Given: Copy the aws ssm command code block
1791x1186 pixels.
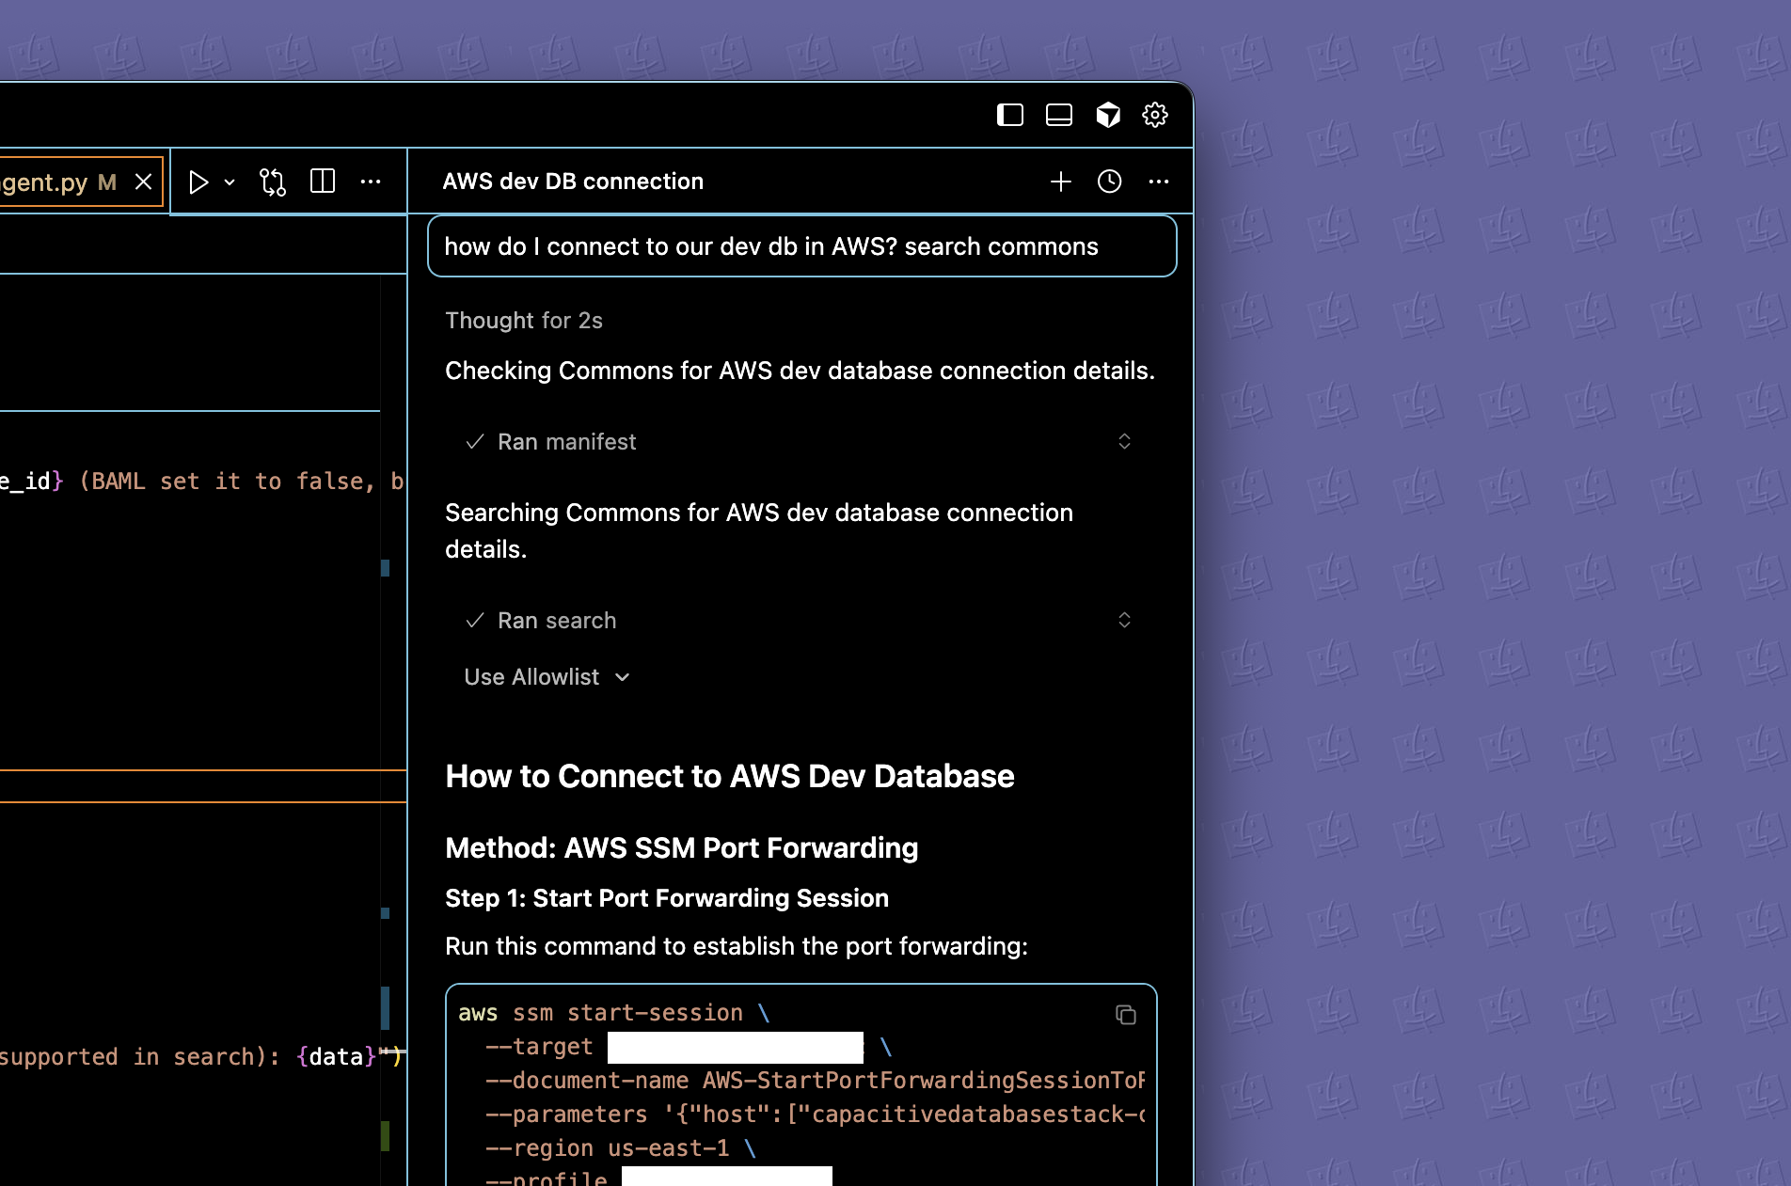Looking at the screenshot, I should tap(1126, 1015).
